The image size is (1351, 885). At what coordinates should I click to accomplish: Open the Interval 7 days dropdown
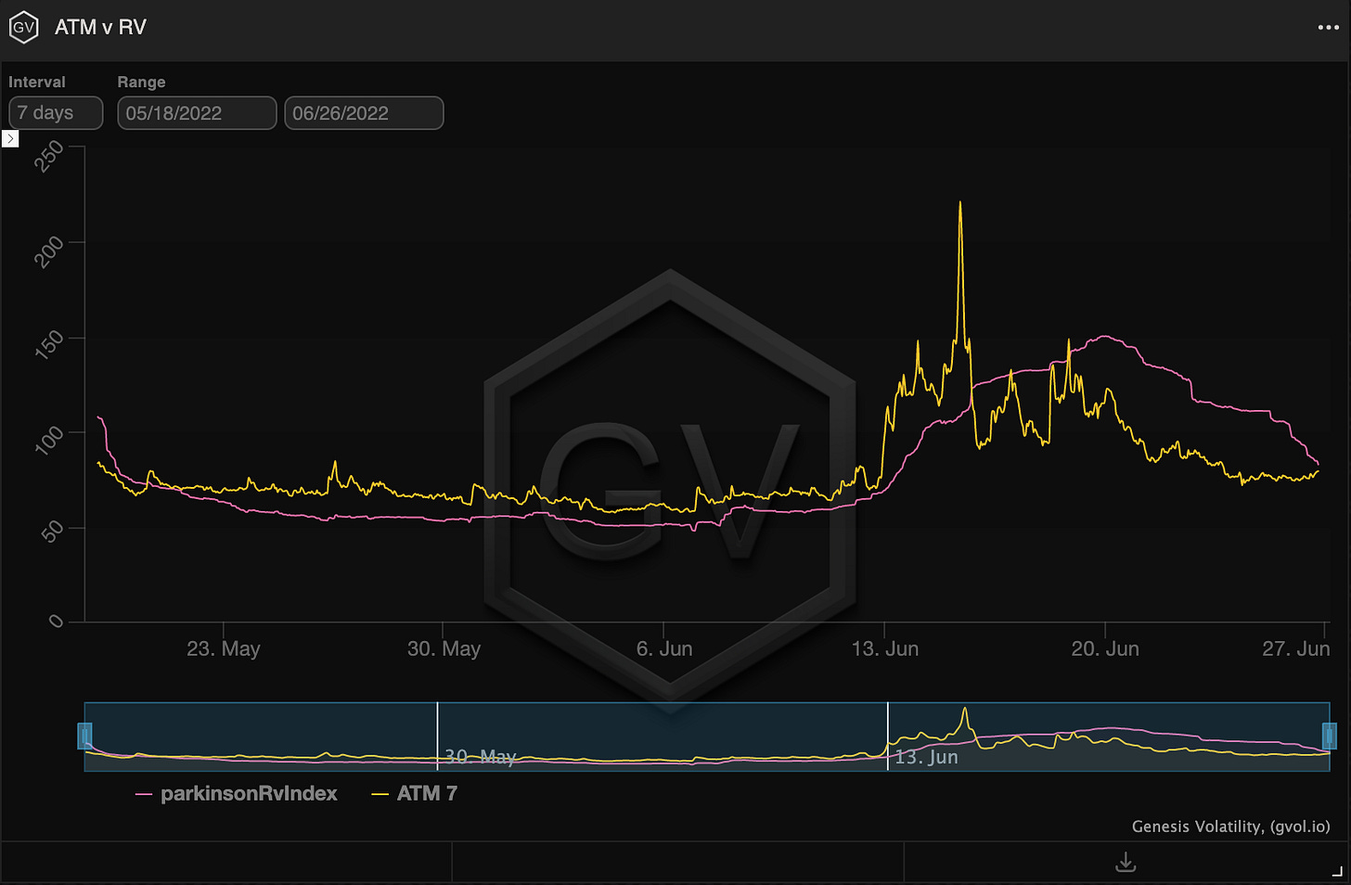click(56, 113)
